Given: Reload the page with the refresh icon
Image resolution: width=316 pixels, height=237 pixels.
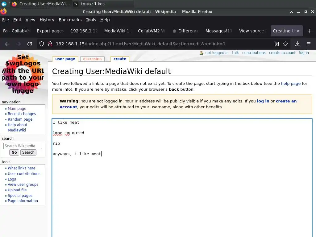Looking at the screenshot, I should click(x=30, y=44).
